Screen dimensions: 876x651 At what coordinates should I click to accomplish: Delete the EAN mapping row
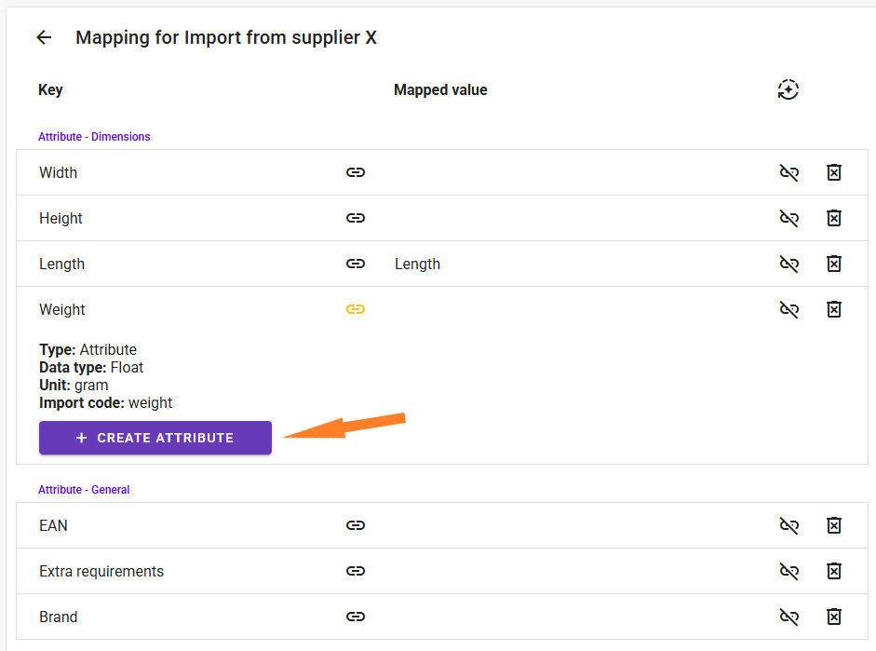(833, 525)
